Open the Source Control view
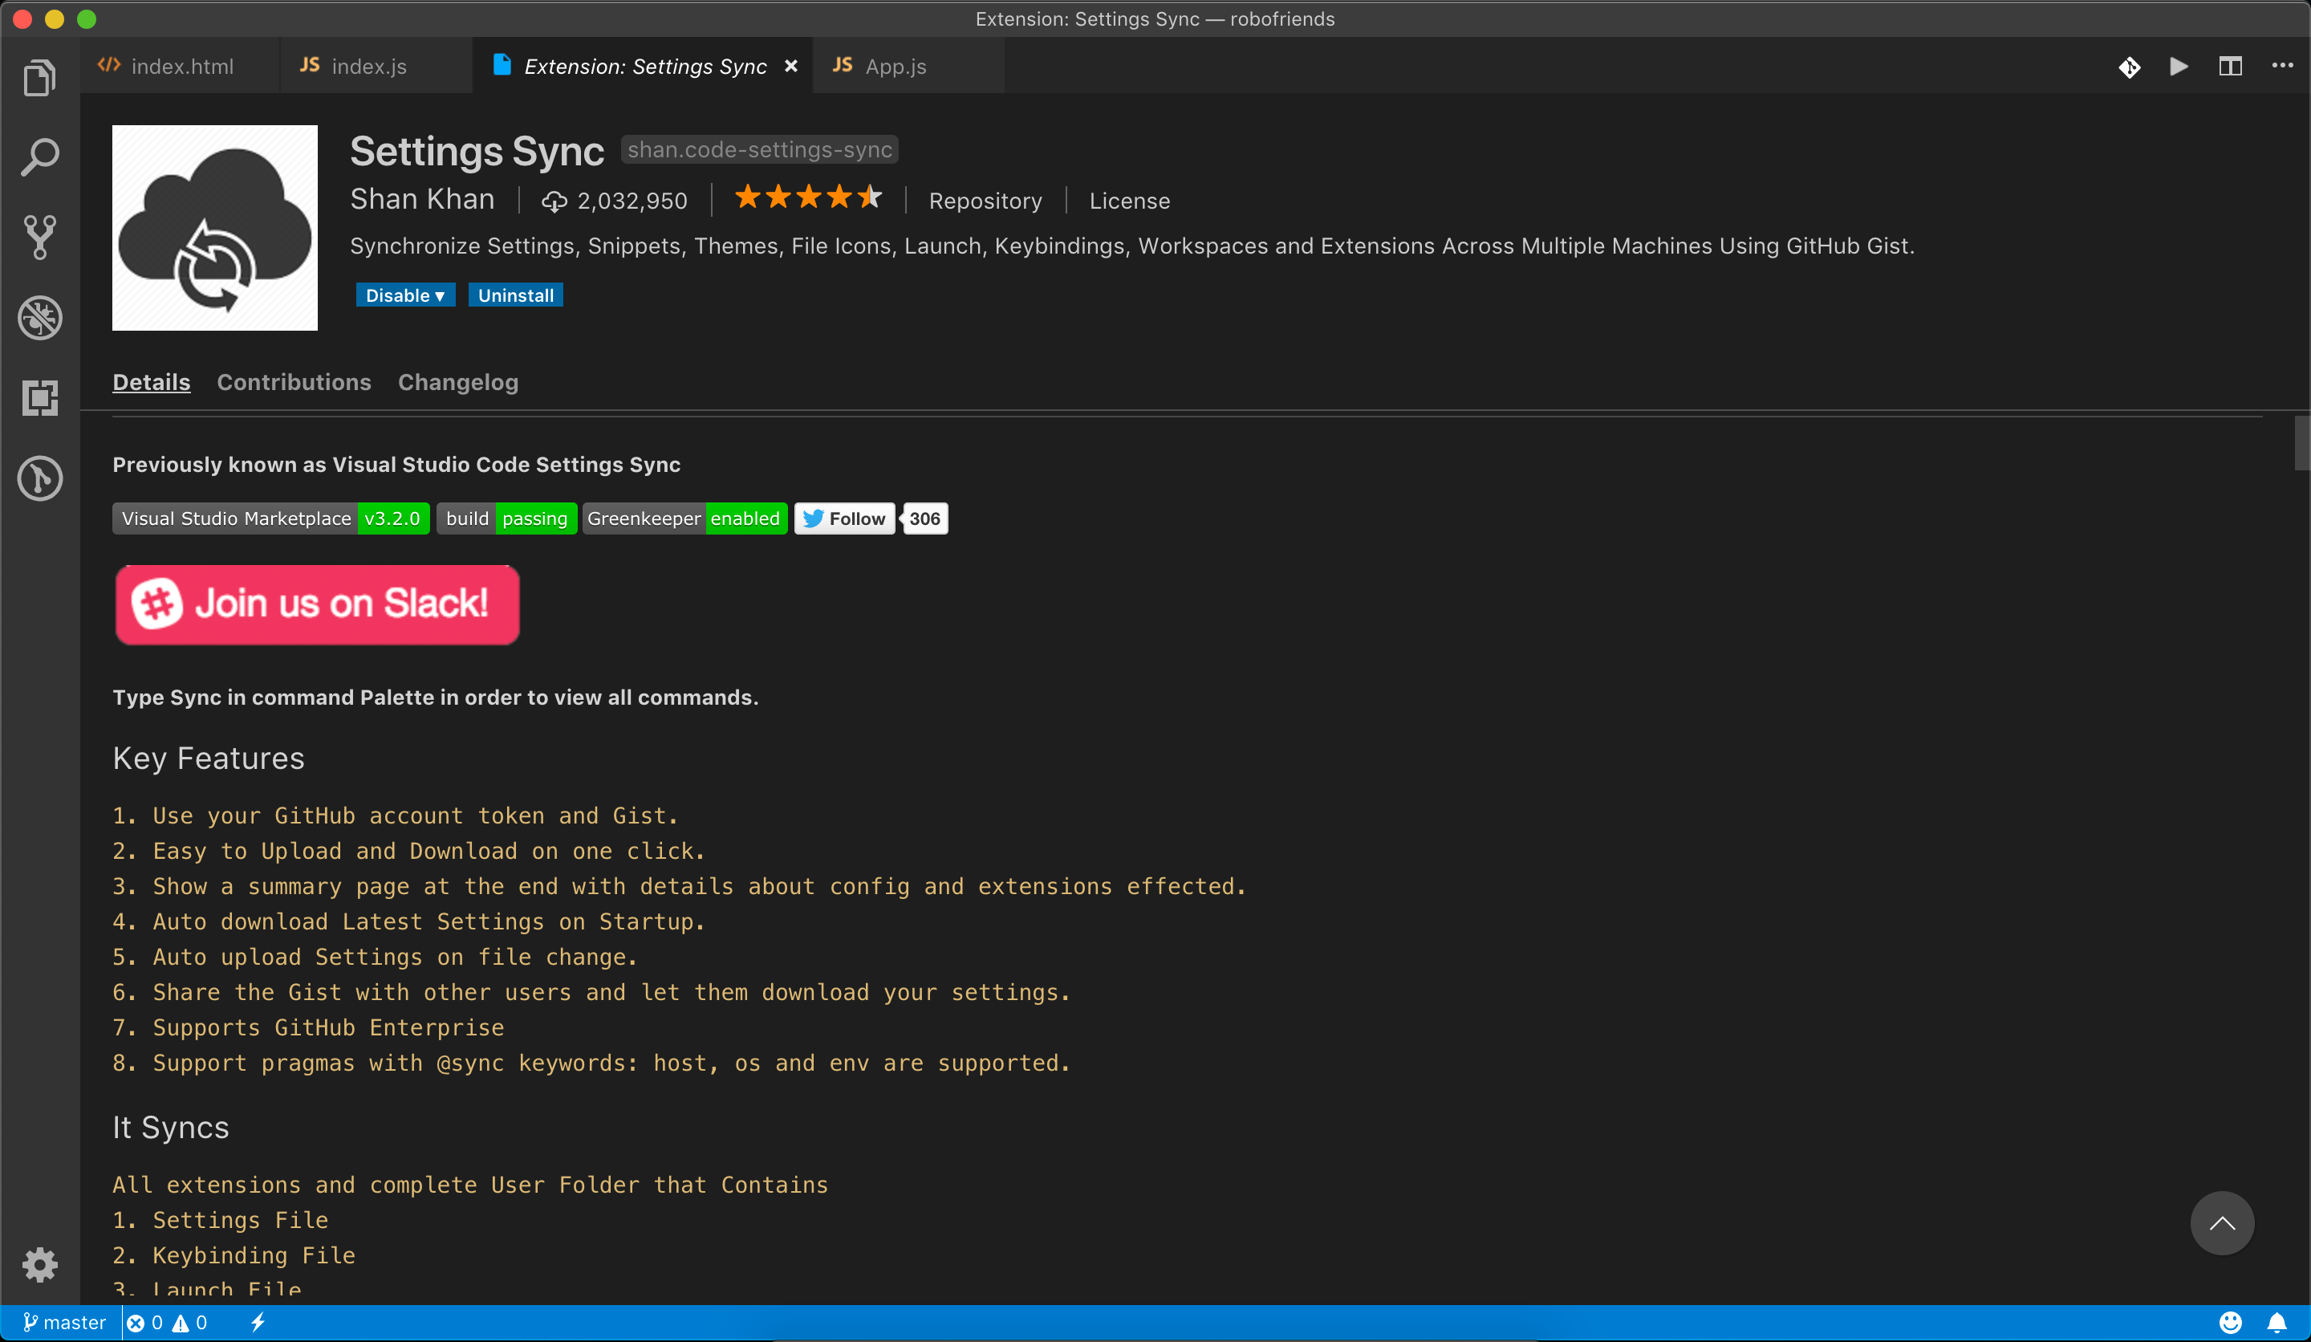The image size is (2311, 1342). [x=39, y=238]
